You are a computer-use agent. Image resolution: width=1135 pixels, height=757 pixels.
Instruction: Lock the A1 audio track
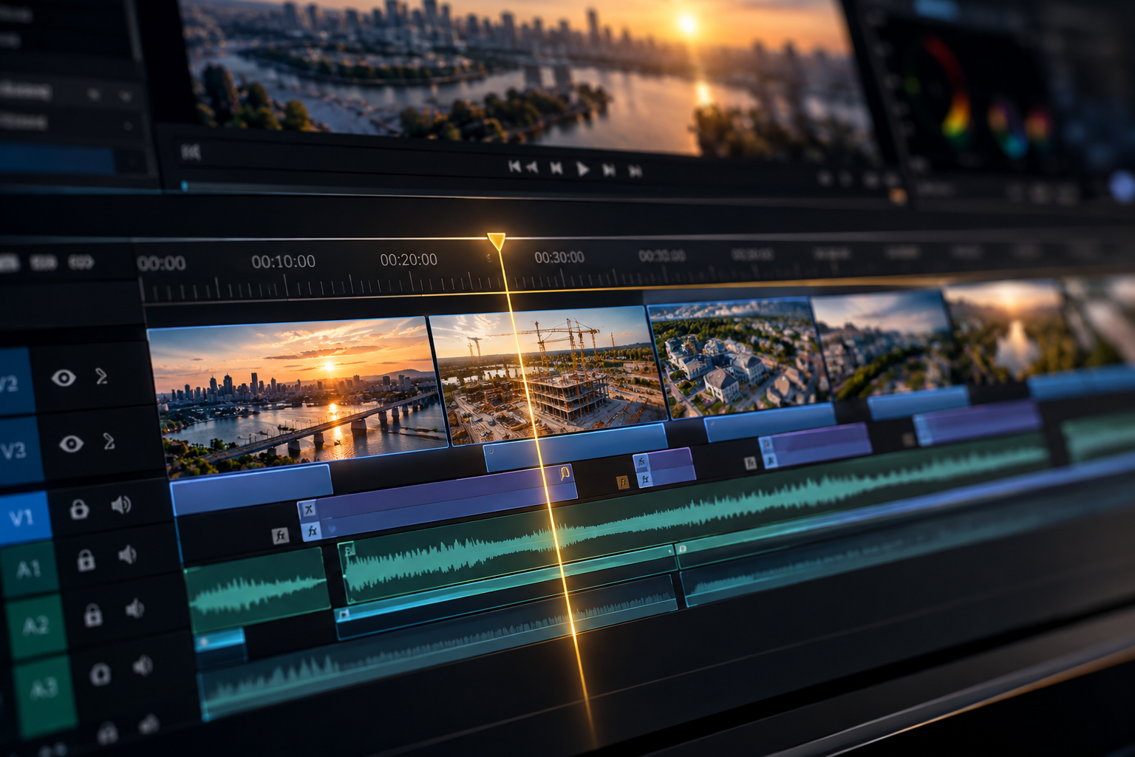click(x=86, y=560)
